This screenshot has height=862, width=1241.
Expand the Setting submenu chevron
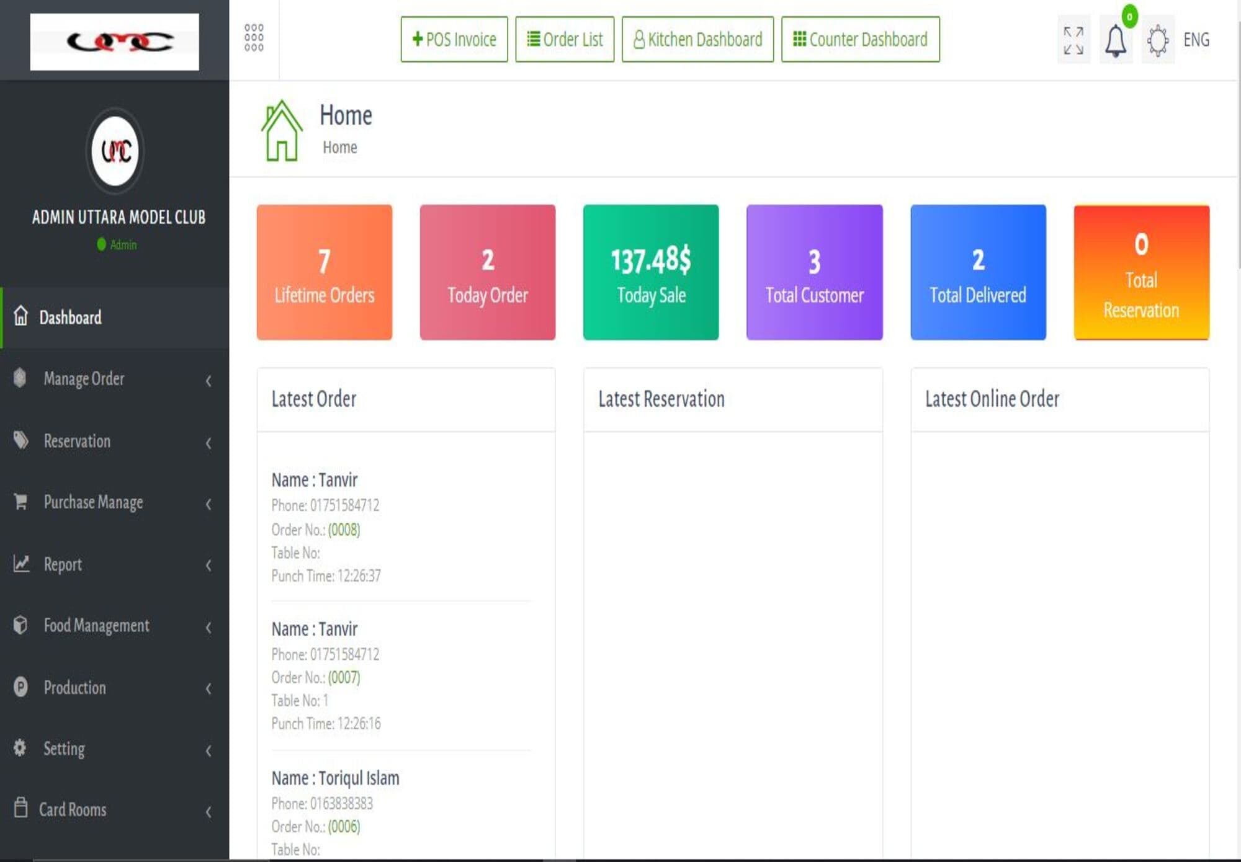pyautogui.click(x=208, y=750)
